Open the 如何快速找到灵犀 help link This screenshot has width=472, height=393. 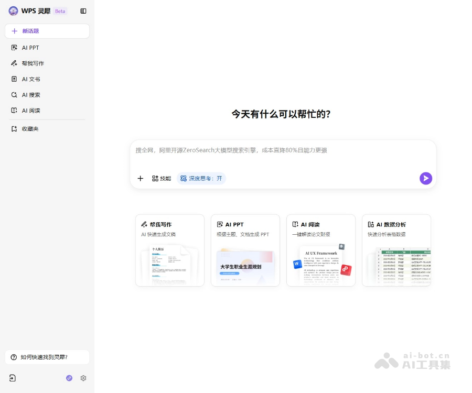click(x=47, y=357)
